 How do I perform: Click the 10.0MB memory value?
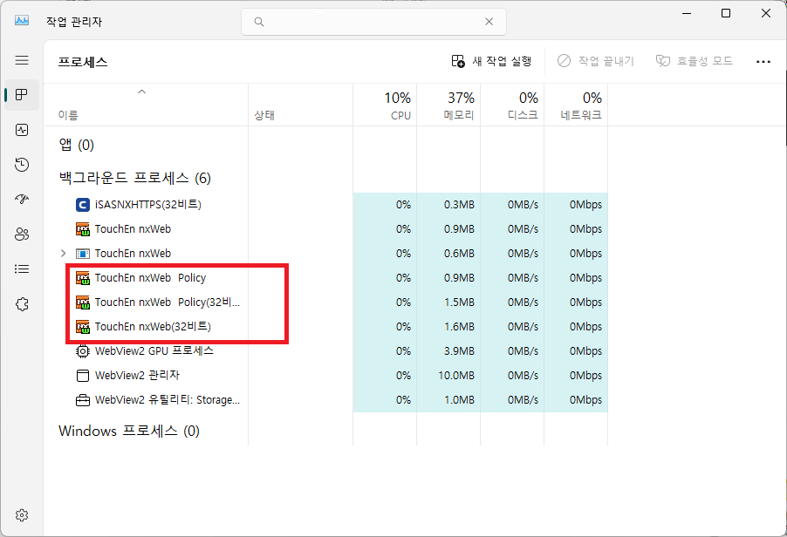point(456,376)
